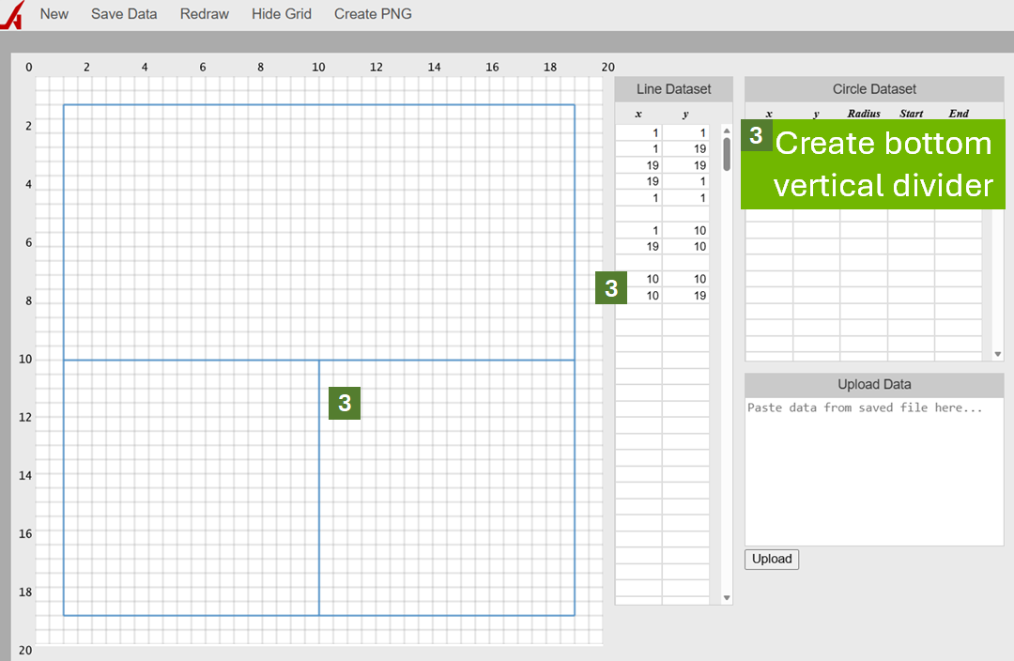
Task: Toggle grid visibility with Hide Grid
Action: [281, 14]
